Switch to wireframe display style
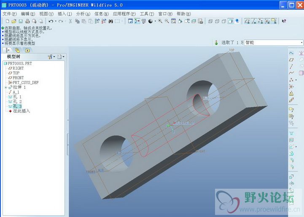Viewport: 304px width, 217px height. point(210,21)
